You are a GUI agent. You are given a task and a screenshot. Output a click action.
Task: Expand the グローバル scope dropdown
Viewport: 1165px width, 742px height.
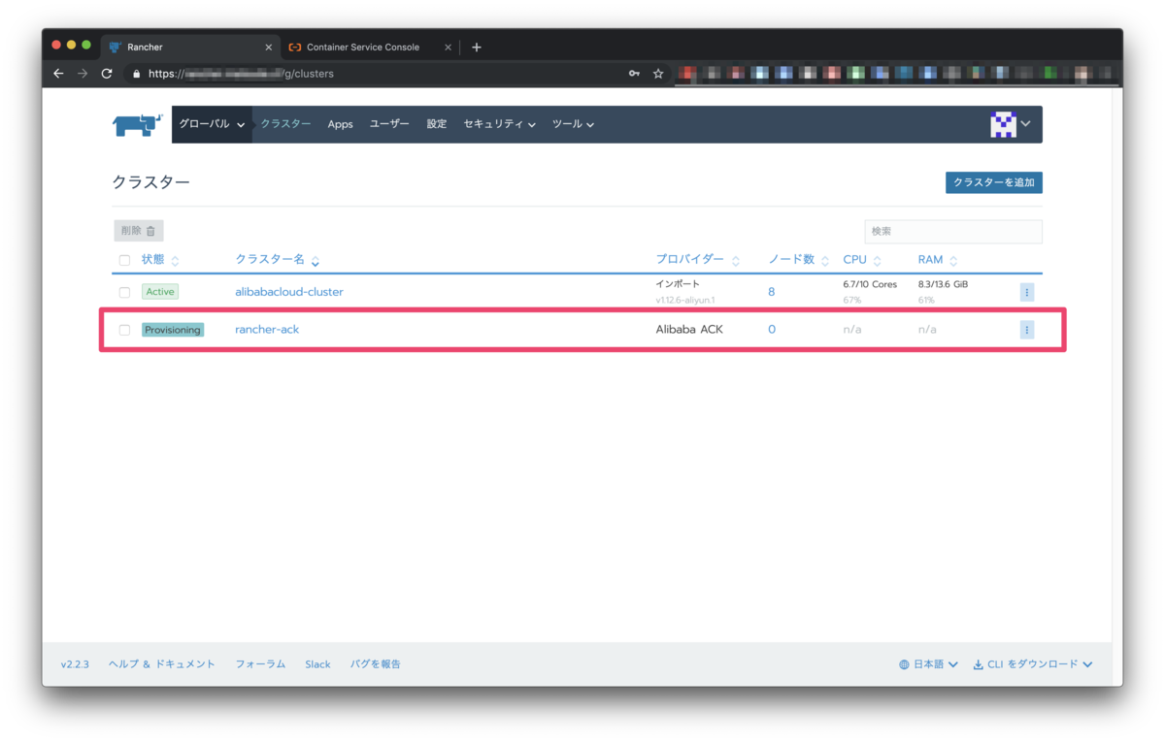click(212, 124)
